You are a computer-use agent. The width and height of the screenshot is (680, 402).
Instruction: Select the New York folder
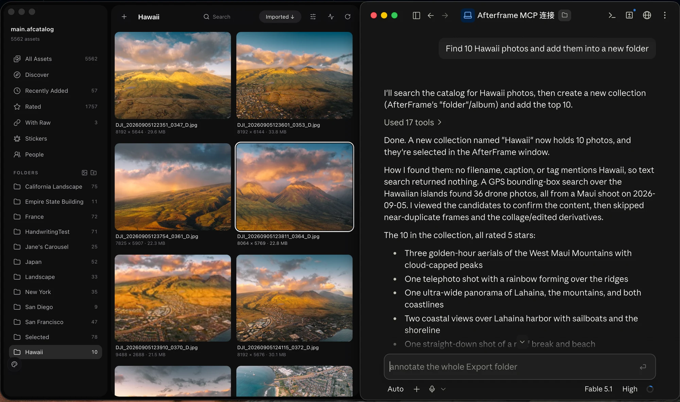click(x=55, y=292)
